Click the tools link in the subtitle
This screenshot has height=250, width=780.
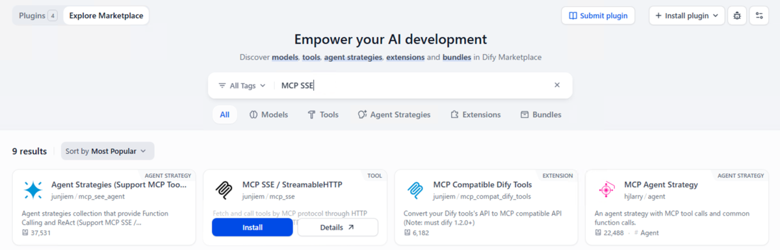click(x=311, y=57)
